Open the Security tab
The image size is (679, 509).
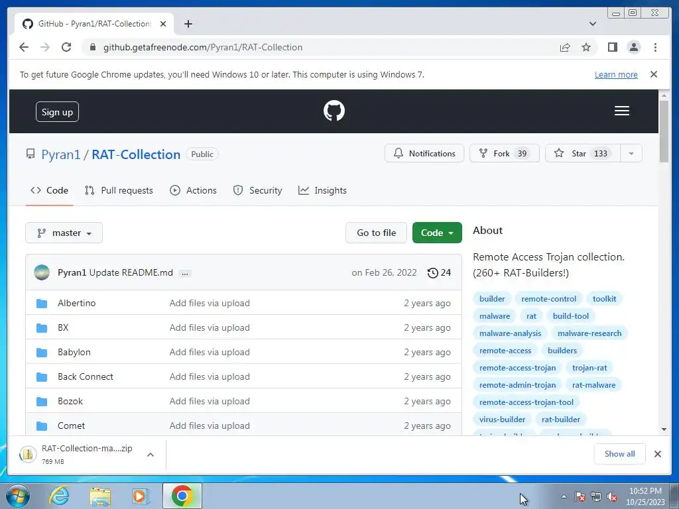click(x=257, y=190)
